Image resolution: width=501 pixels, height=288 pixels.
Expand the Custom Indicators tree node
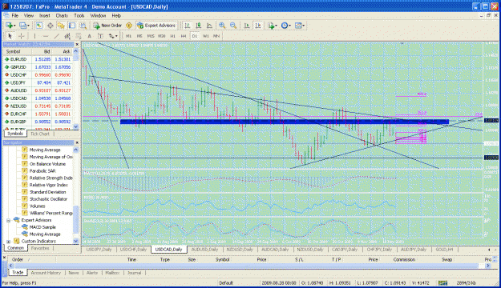(9, 242)
